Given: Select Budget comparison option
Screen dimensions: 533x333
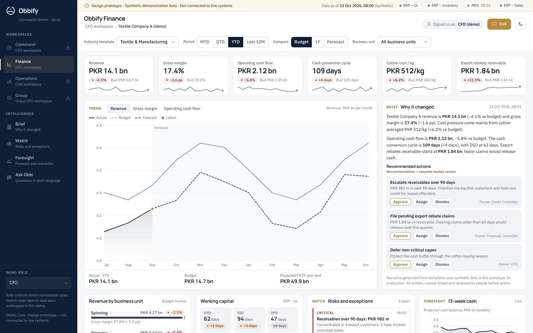Looking at the screenshot, I should [x=301, y=42].
